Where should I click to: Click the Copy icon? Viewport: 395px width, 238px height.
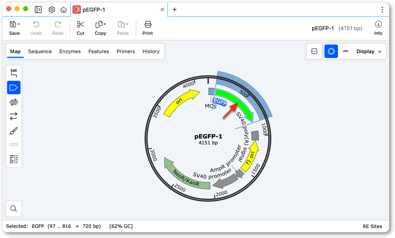point(99,24)
